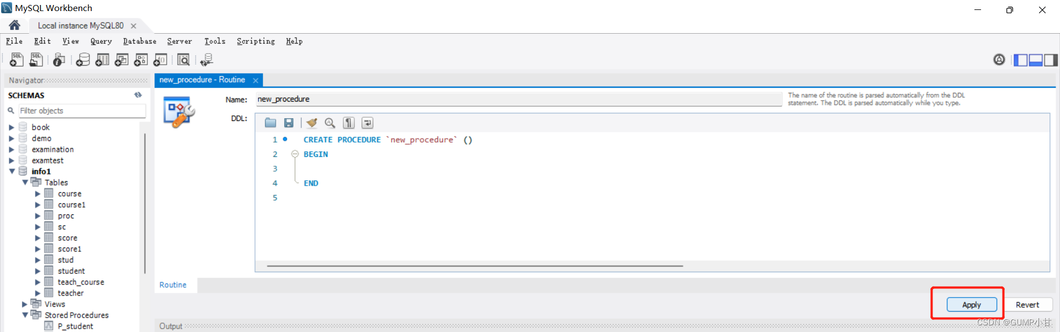The image size is (1060, 332).
Task: Toggle invisible characters in DDL editor
Action: (x=349, y=123)
